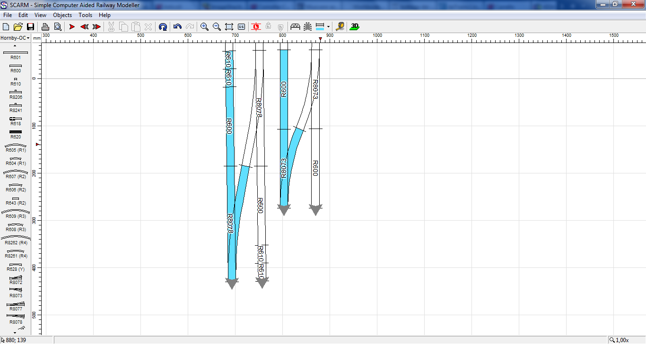Select the R600 track in library
Screen dimensions: 646x344
coord(16,68)
